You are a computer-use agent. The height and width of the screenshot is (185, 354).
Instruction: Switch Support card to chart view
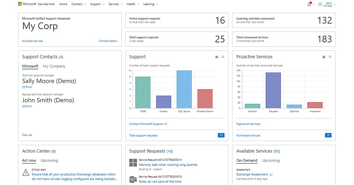tap(217, 57)
